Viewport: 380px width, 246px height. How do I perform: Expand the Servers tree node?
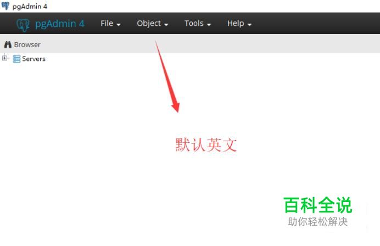tap(4, 58)
